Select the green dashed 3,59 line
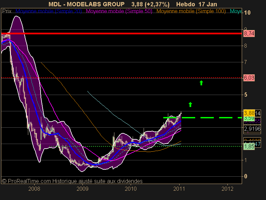The image size is (266, 200). pyautogui.click(x=202, y=118)
